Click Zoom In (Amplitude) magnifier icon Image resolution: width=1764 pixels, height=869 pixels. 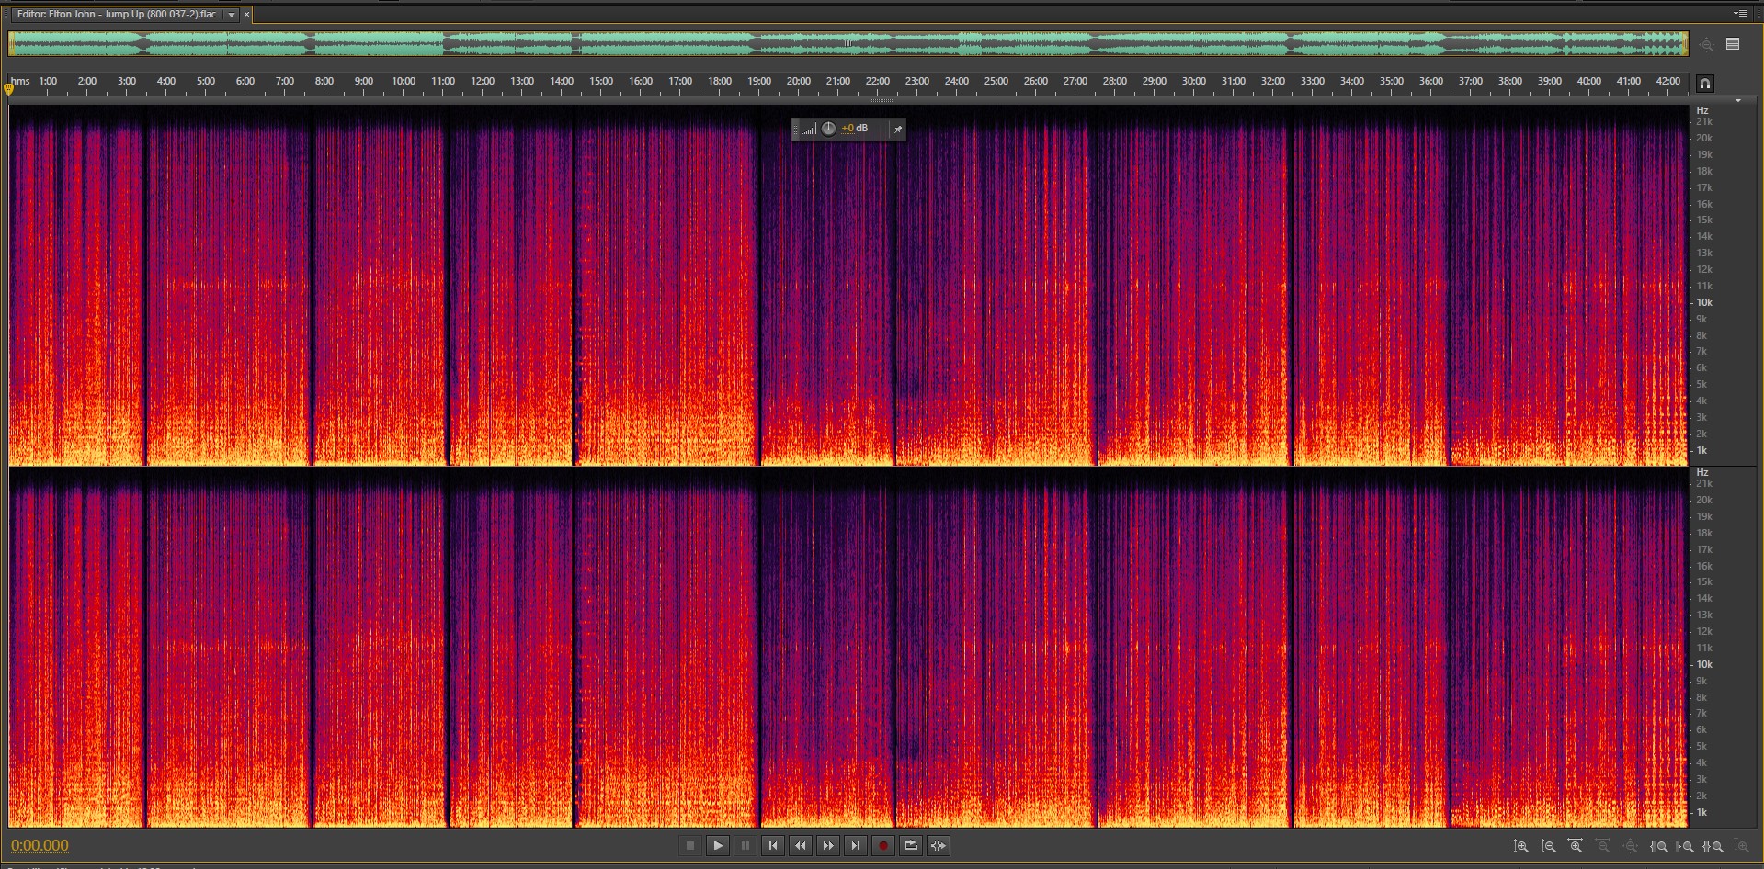(1521, 847)
